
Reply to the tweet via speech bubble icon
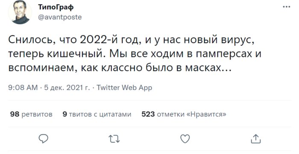point(44,139)
